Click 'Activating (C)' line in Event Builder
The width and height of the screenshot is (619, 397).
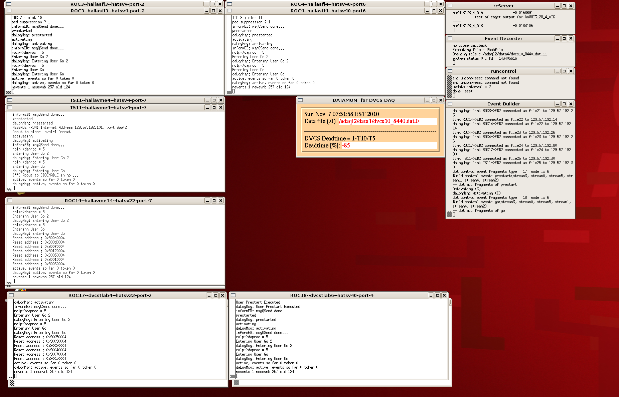(x=467, y=189)
